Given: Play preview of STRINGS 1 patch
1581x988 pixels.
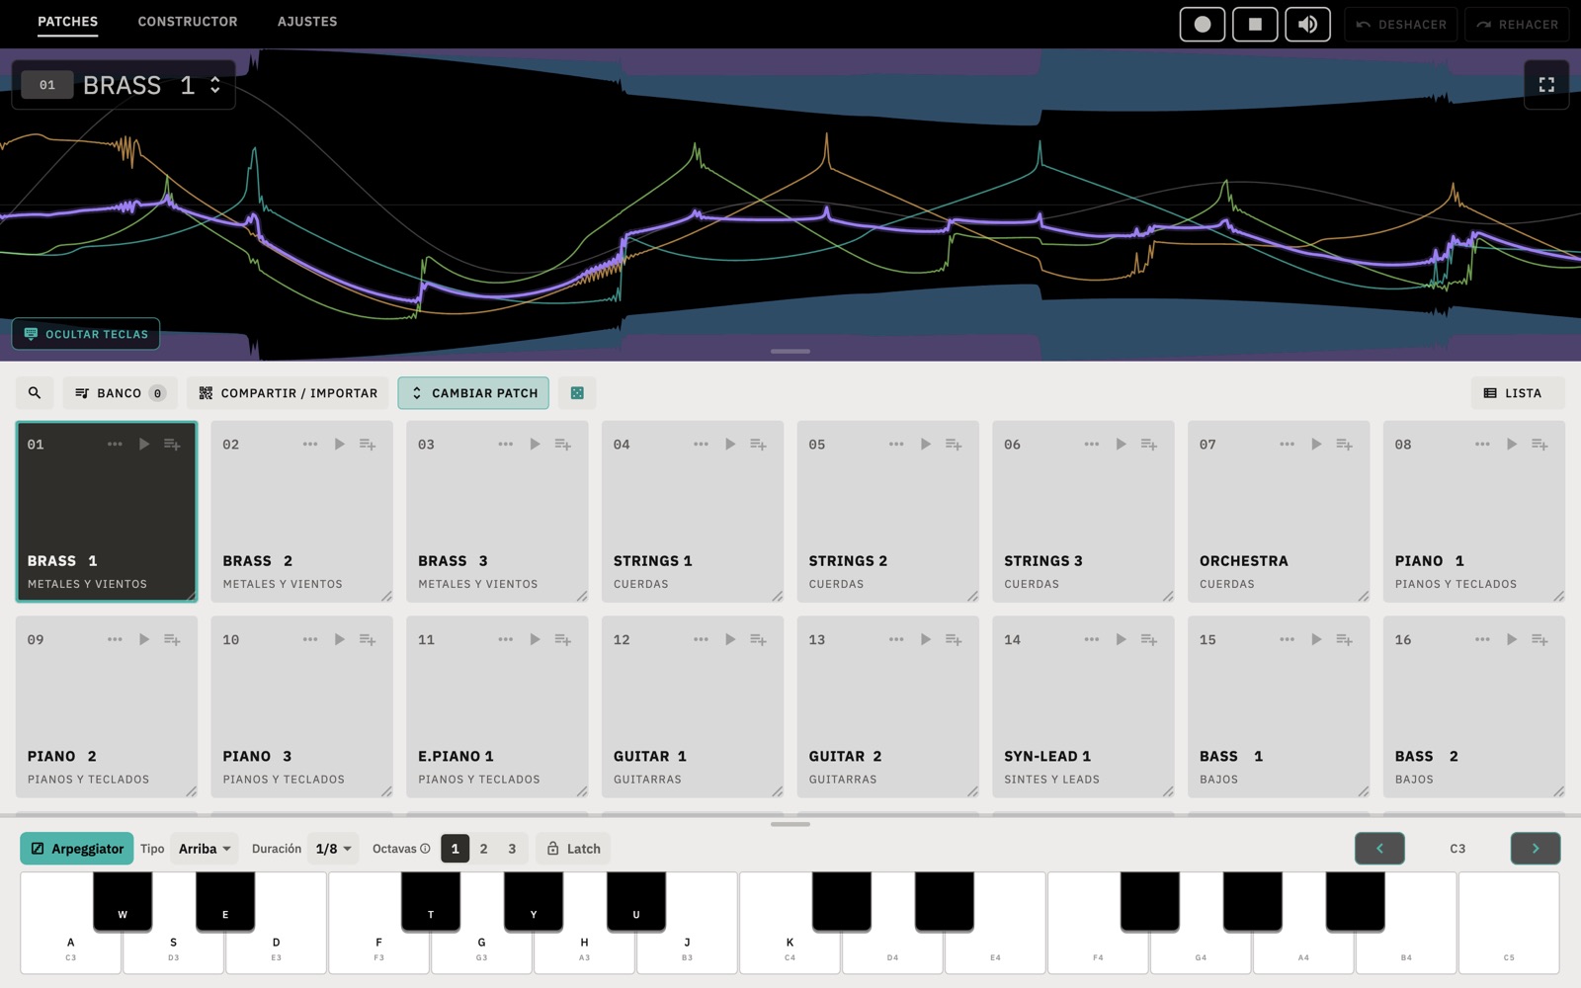Looking at the screenshot, I should coord(730,445).
